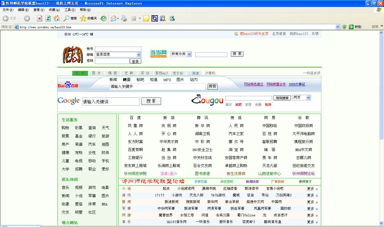Viewport: 384px width, 227px height.
Task: Click the IE page icon in address bar
Action: pos(17,27)
